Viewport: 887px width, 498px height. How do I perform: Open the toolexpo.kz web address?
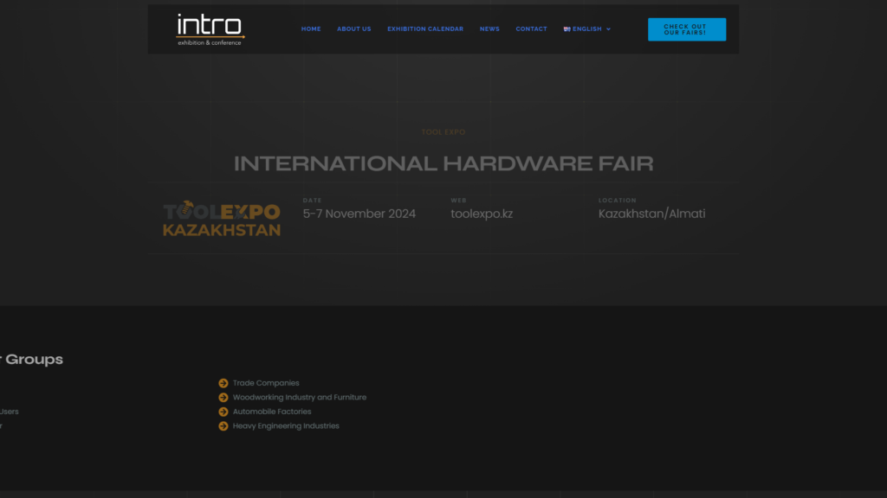[x=482, y=214]
